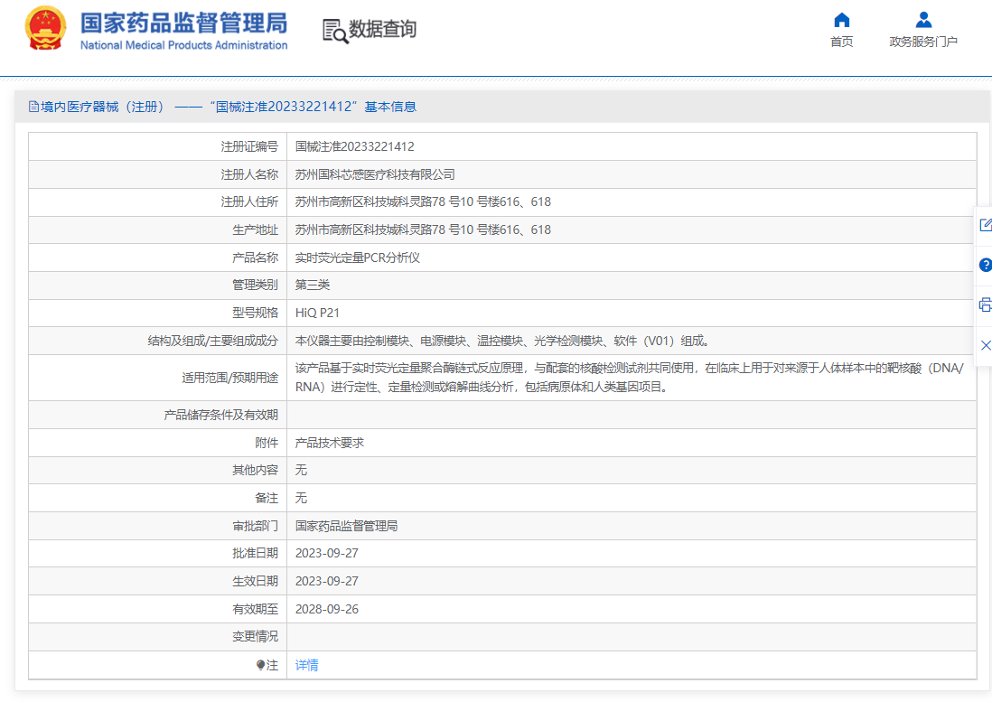The image size is (992, 702).
Task: Click the 数据查询 magnifier logo icon
Action: click(x=332, y=30)
